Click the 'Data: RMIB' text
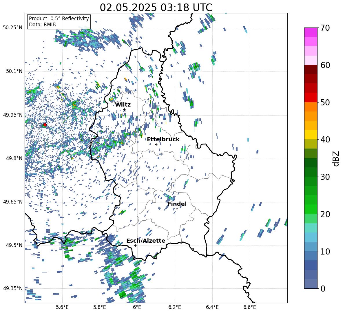343x313 pixels. (x=42, y=25)
